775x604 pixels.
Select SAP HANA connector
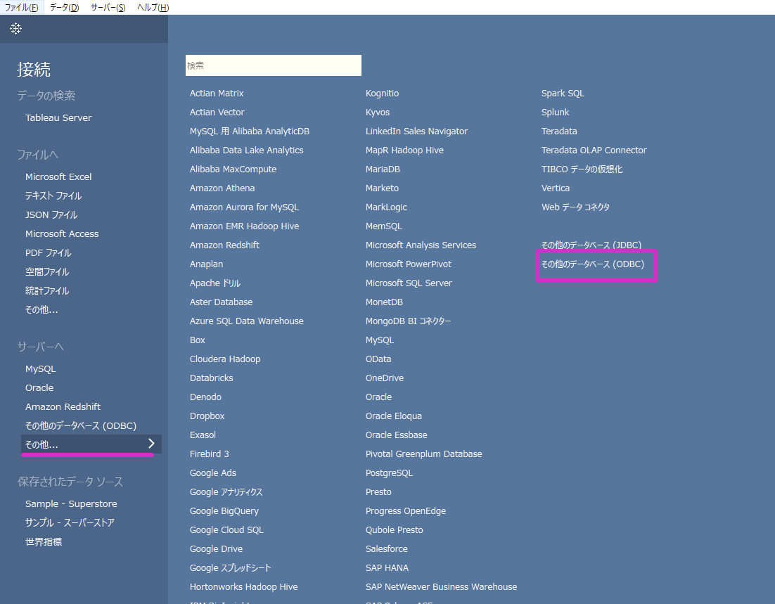(x=387, y=568)
